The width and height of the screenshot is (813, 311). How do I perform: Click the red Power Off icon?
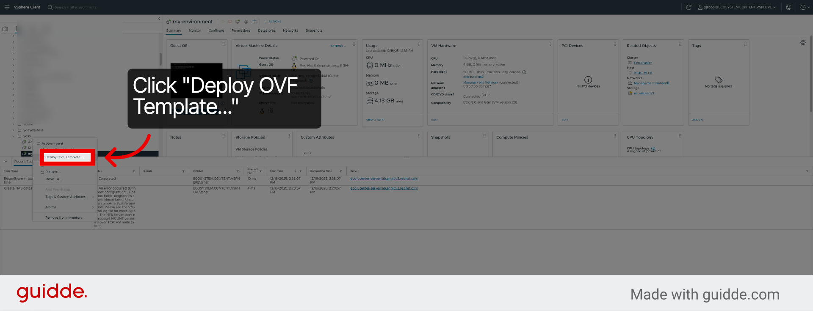[x=230, y=22]
